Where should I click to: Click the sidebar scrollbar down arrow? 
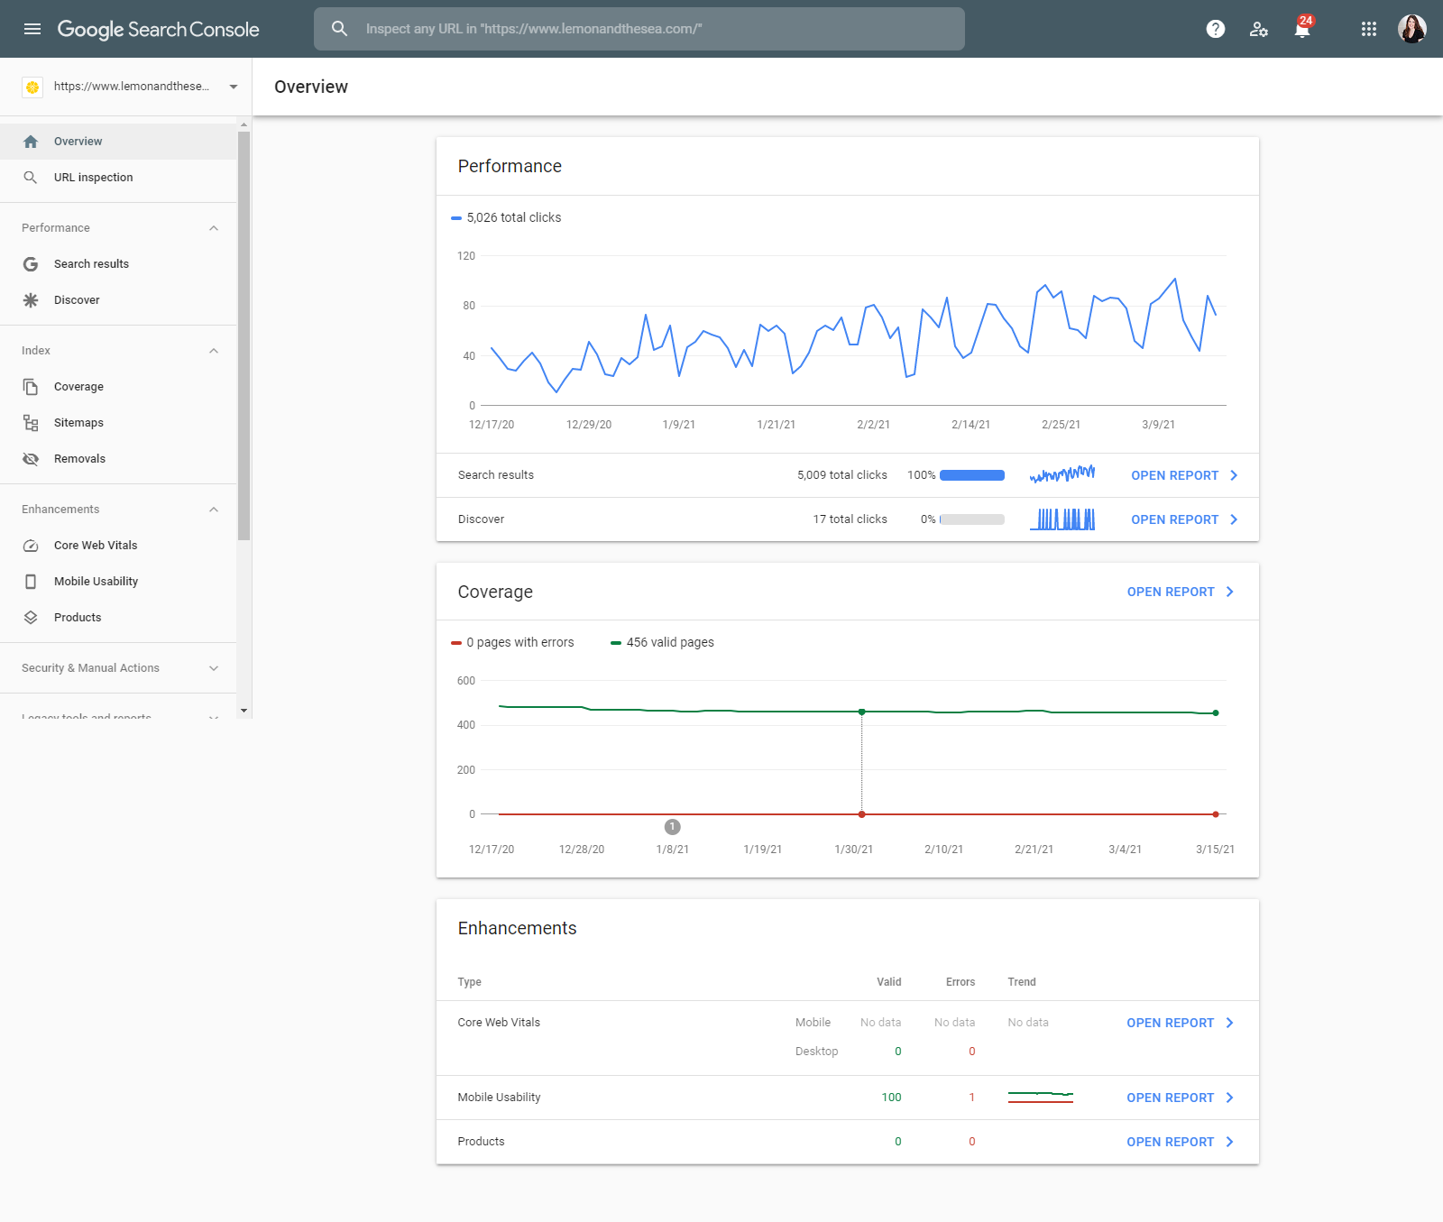(x=244, y=711)
